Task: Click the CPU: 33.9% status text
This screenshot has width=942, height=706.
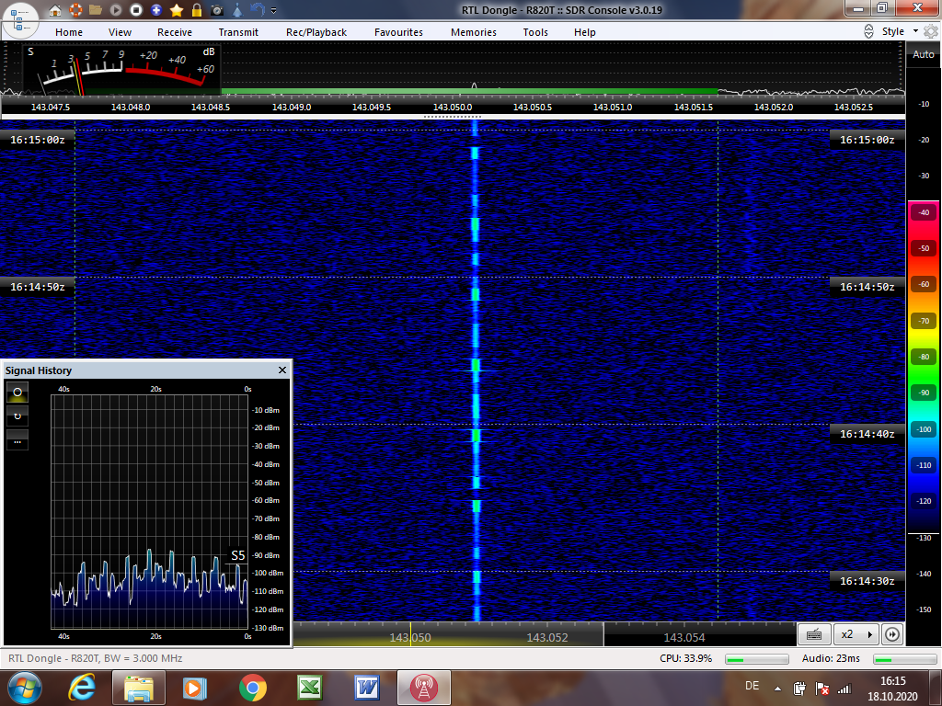Action: (685, 658)
